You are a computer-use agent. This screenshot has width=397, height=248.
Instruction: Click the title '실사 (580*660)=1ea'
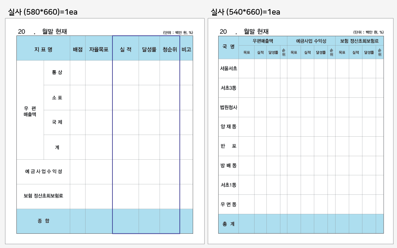point(43,12)
